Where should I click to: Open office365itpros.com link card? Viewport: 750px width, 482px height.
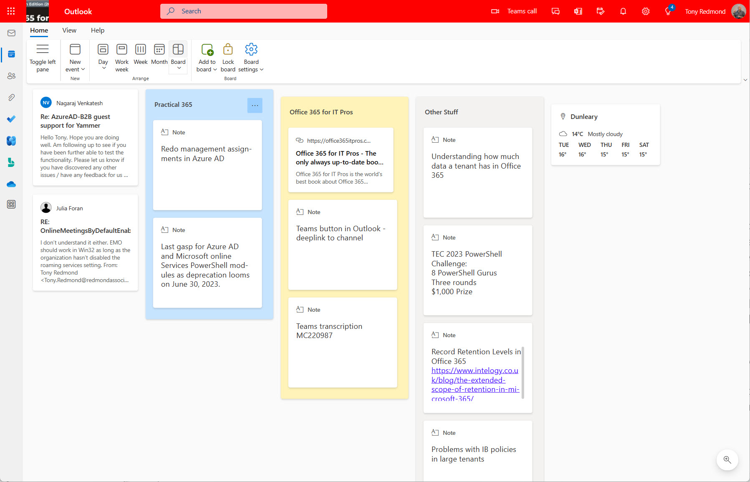341,160
